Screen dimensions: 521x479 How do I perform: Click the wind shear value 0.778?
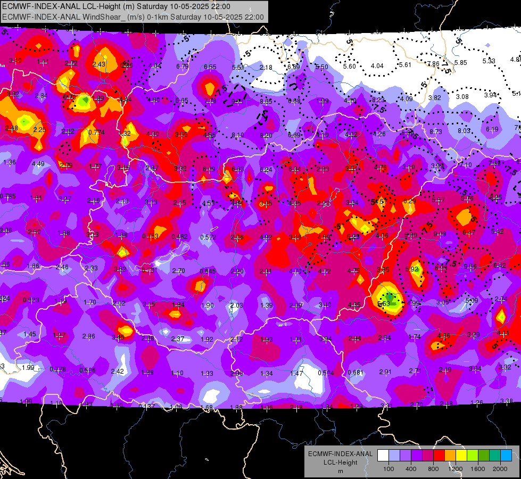click(58, 369)
